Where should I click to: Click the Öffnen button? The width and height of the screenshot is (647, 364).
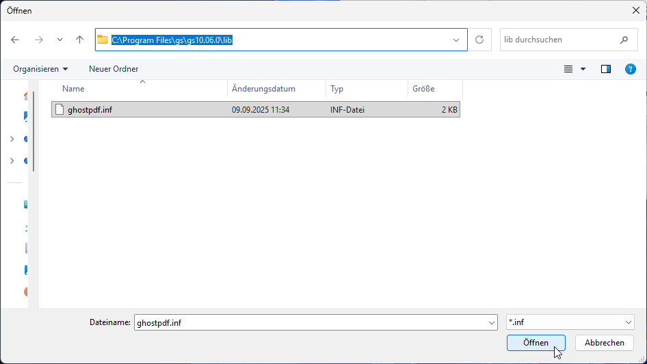(x=536, y=343)
